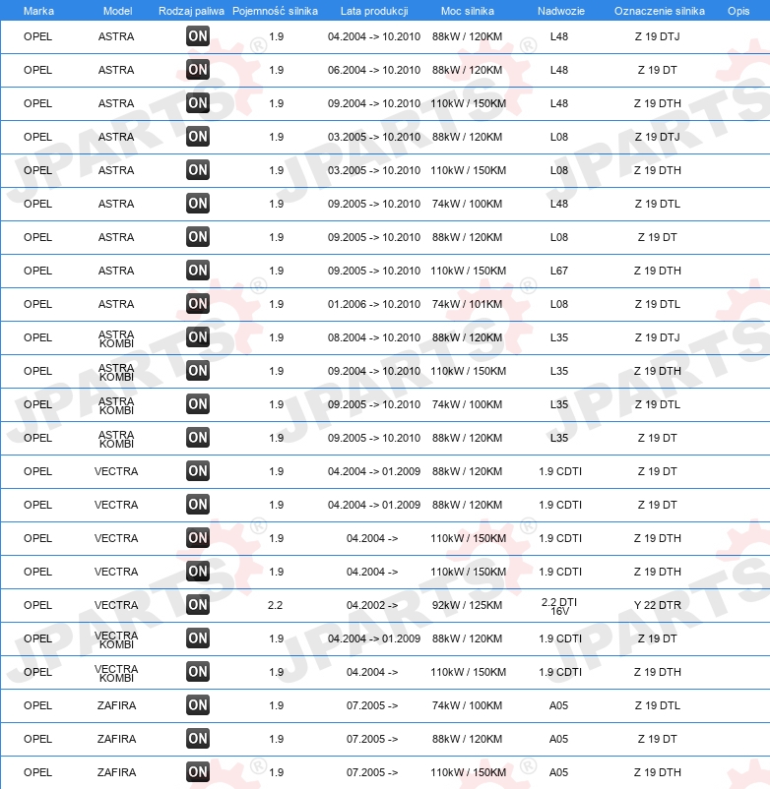This screenshot has width=770, height=789.
Task: Select '74kW / 100KM' in the Zafira row
Action: tap(467, 705)
